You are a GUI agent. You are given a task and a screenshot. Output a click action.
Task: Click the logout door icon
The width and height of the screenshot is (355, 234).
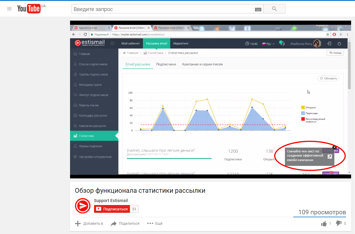pos(330,43)
